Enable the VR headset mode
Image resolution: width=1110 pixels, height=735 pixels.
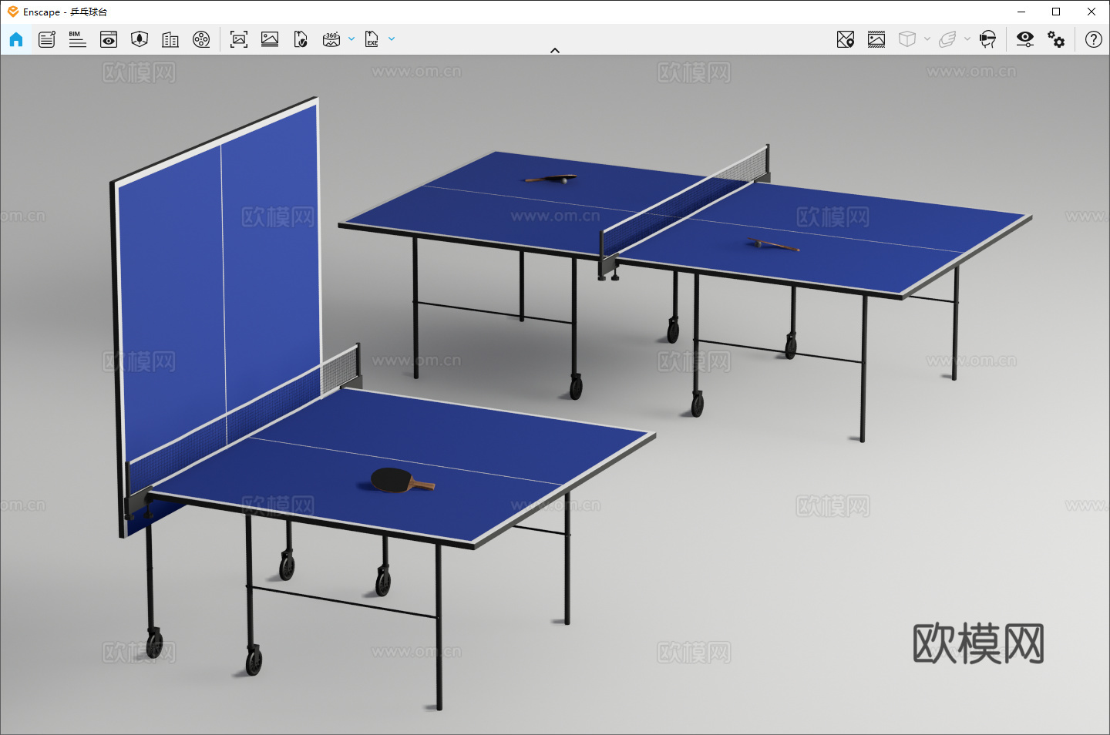click(x=987, y=39)
